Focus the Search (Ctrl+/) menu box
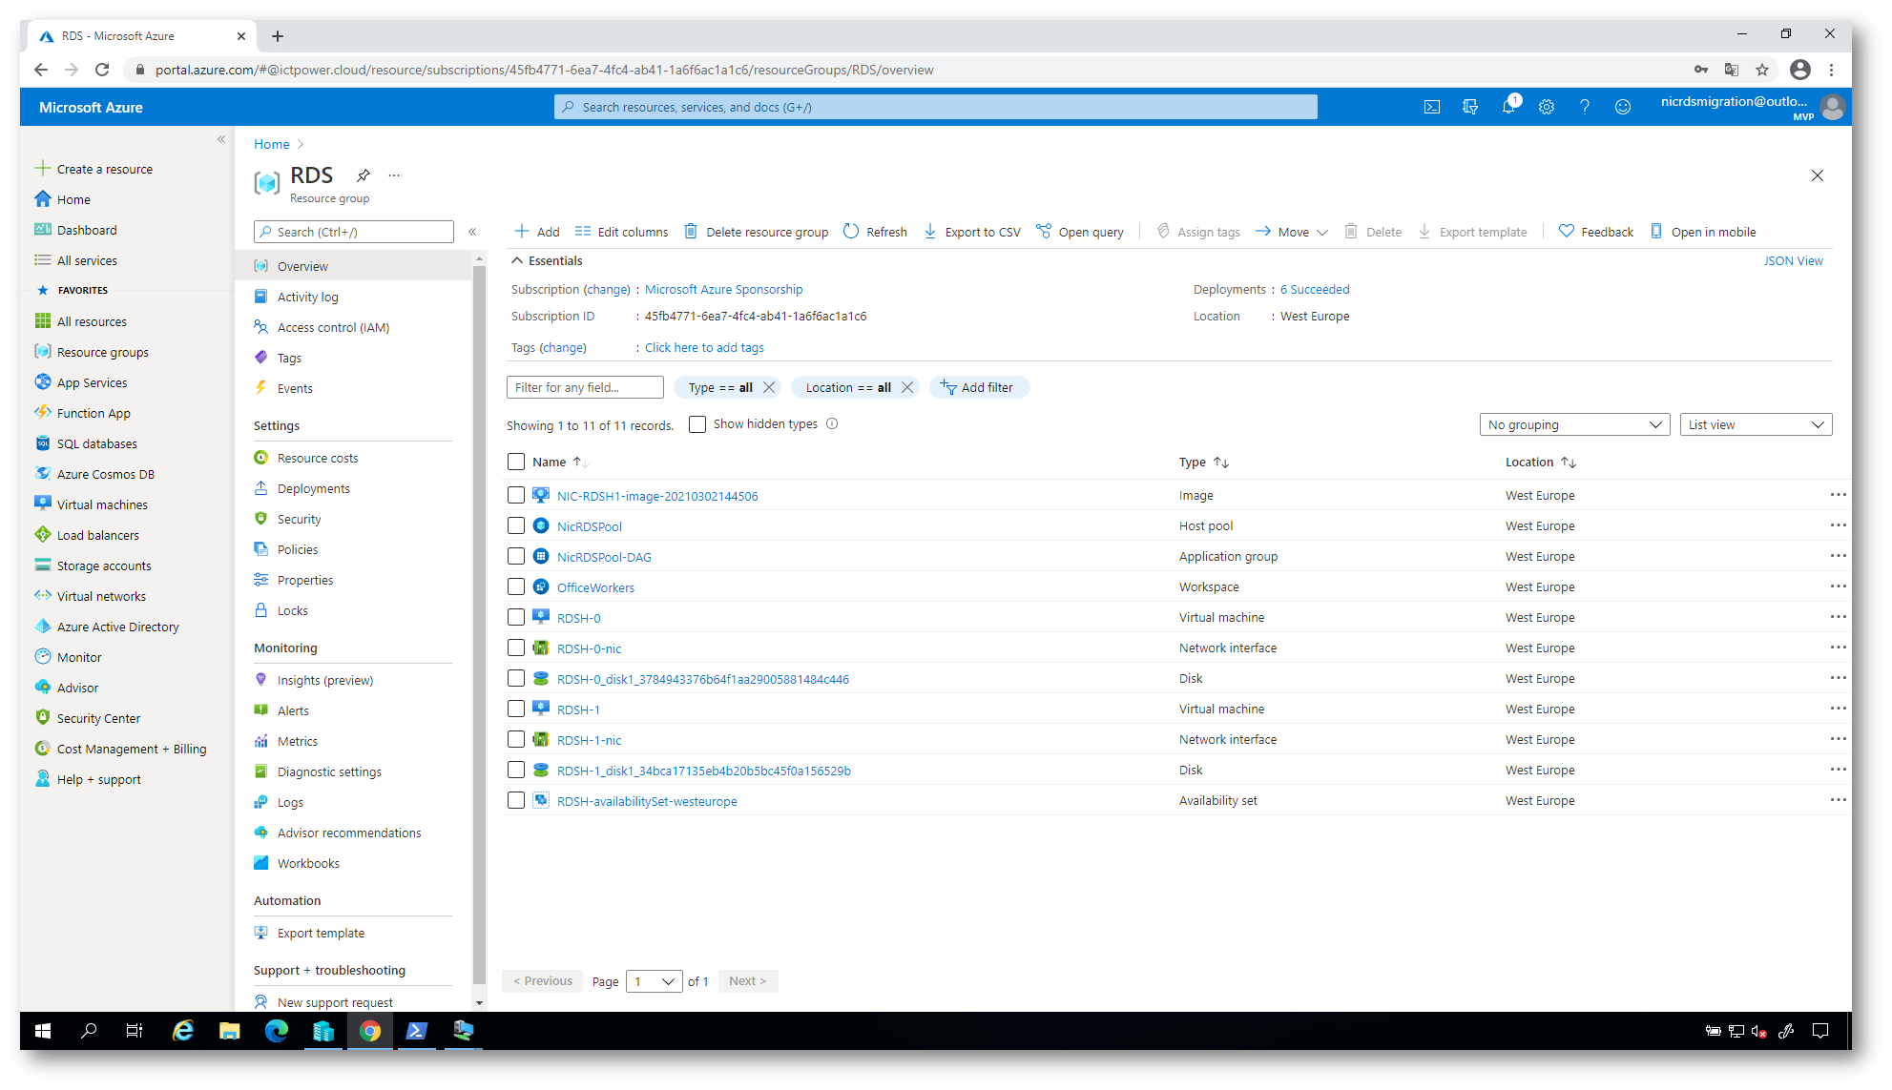 point(354,232)
